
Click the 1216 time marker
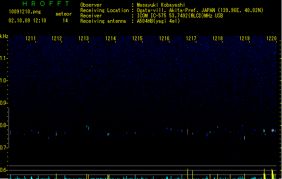click(164, 38)
